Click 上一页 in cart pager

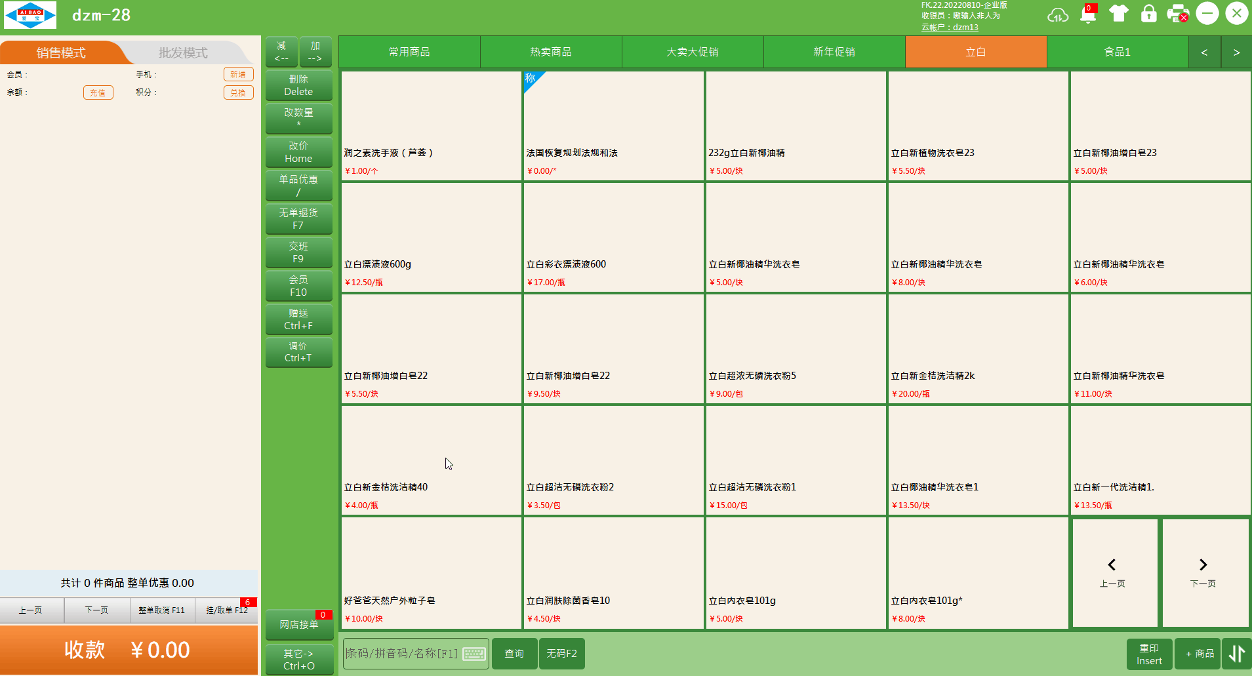coord(31,610)
